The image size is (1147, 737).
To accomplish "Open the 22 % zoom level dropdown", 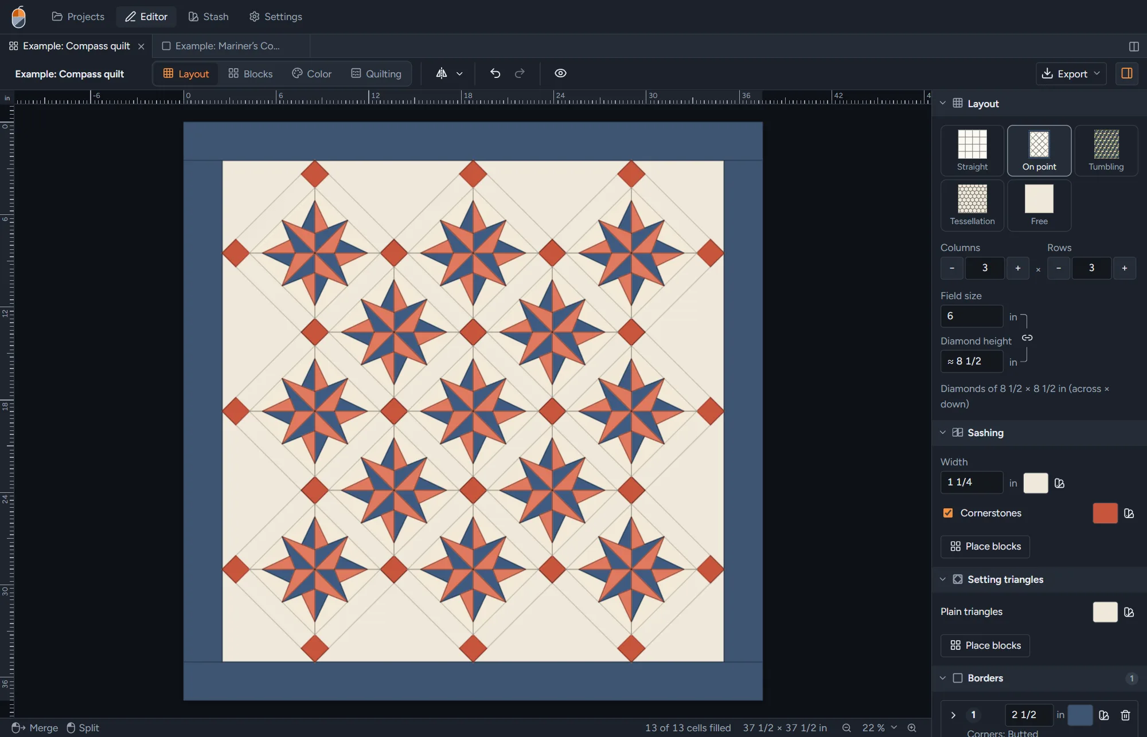I will [879, 728].
